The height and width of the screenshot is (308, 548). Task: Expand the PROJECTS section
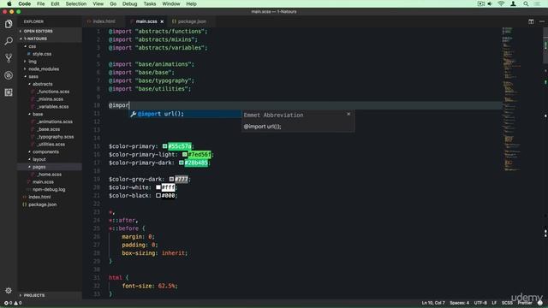tap(34, 295)
